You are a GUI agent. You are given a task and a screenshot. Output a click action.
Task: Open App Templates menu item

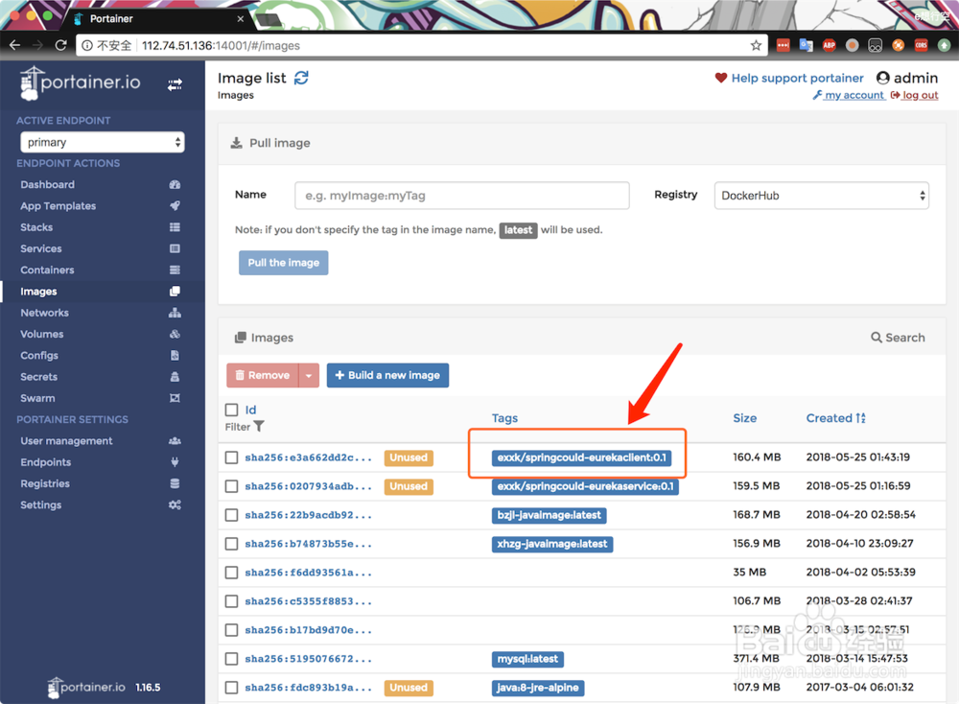click(58, 206)
